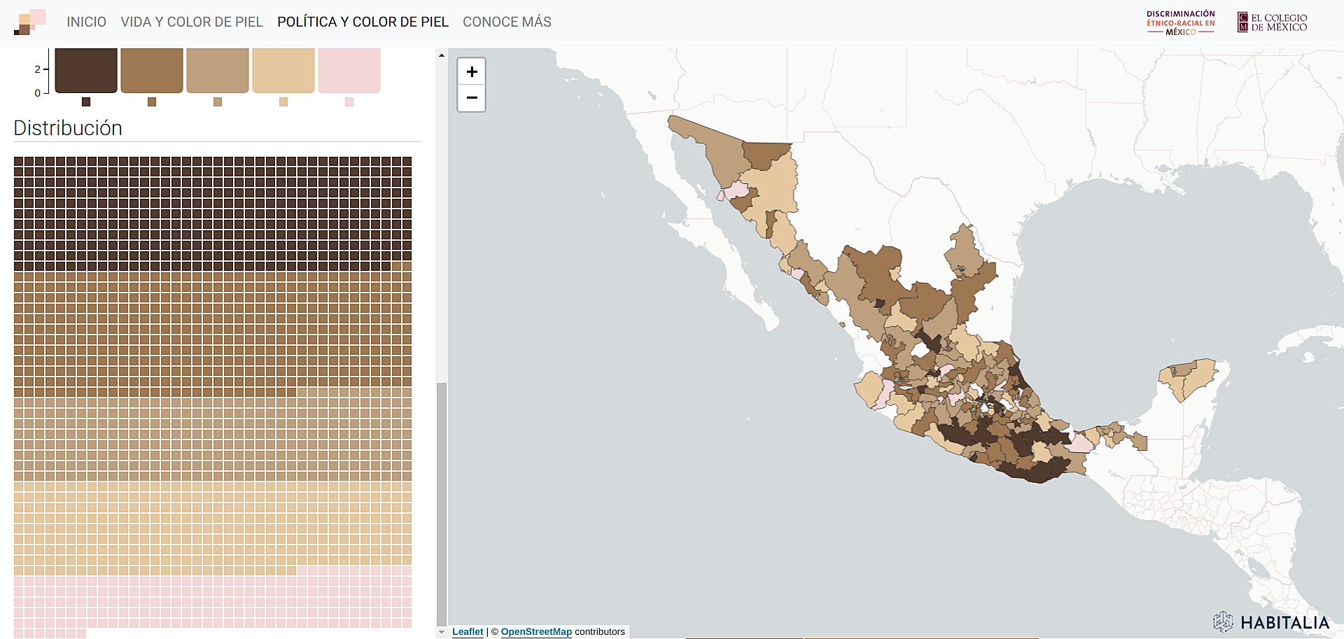
Task: Select the darkest brown bar in the chart
Action: [86, 70]
